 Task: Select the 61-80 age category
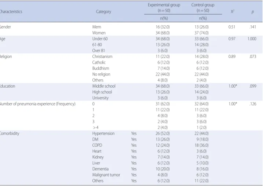(97, 45)
